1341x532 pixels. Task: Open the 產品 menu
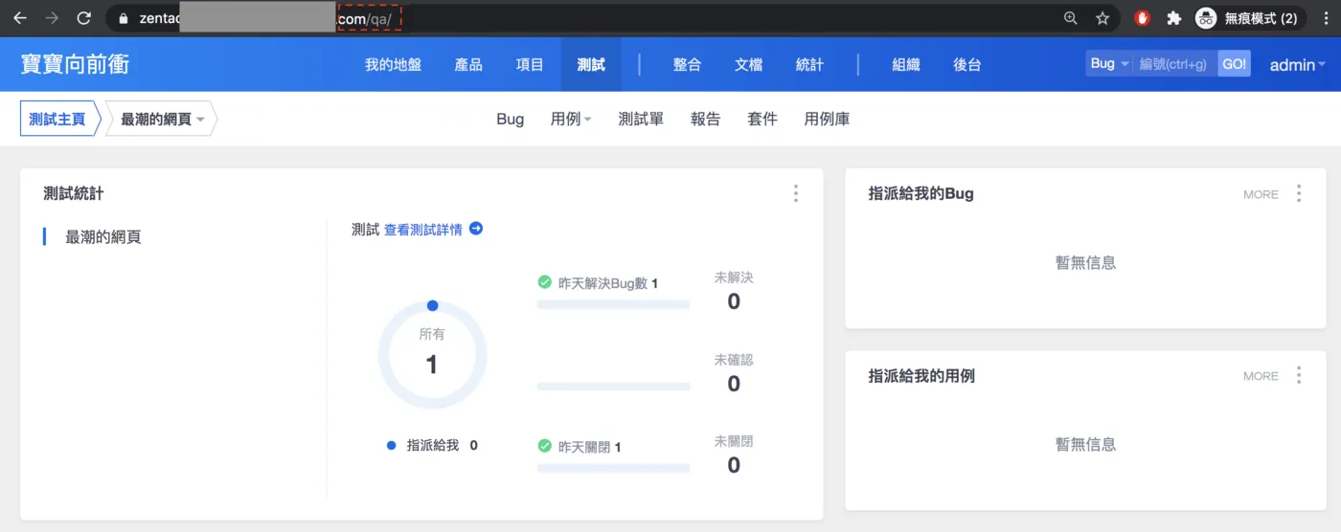pos(468,65)
